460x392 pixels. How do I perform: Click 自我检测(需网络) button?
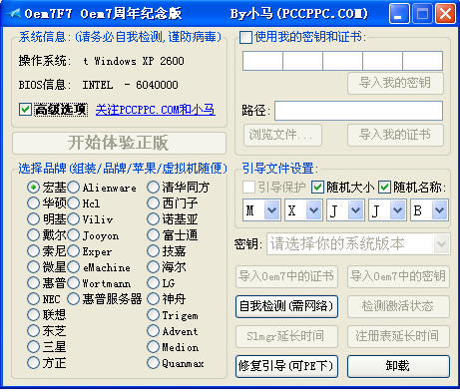pos(286,306)
